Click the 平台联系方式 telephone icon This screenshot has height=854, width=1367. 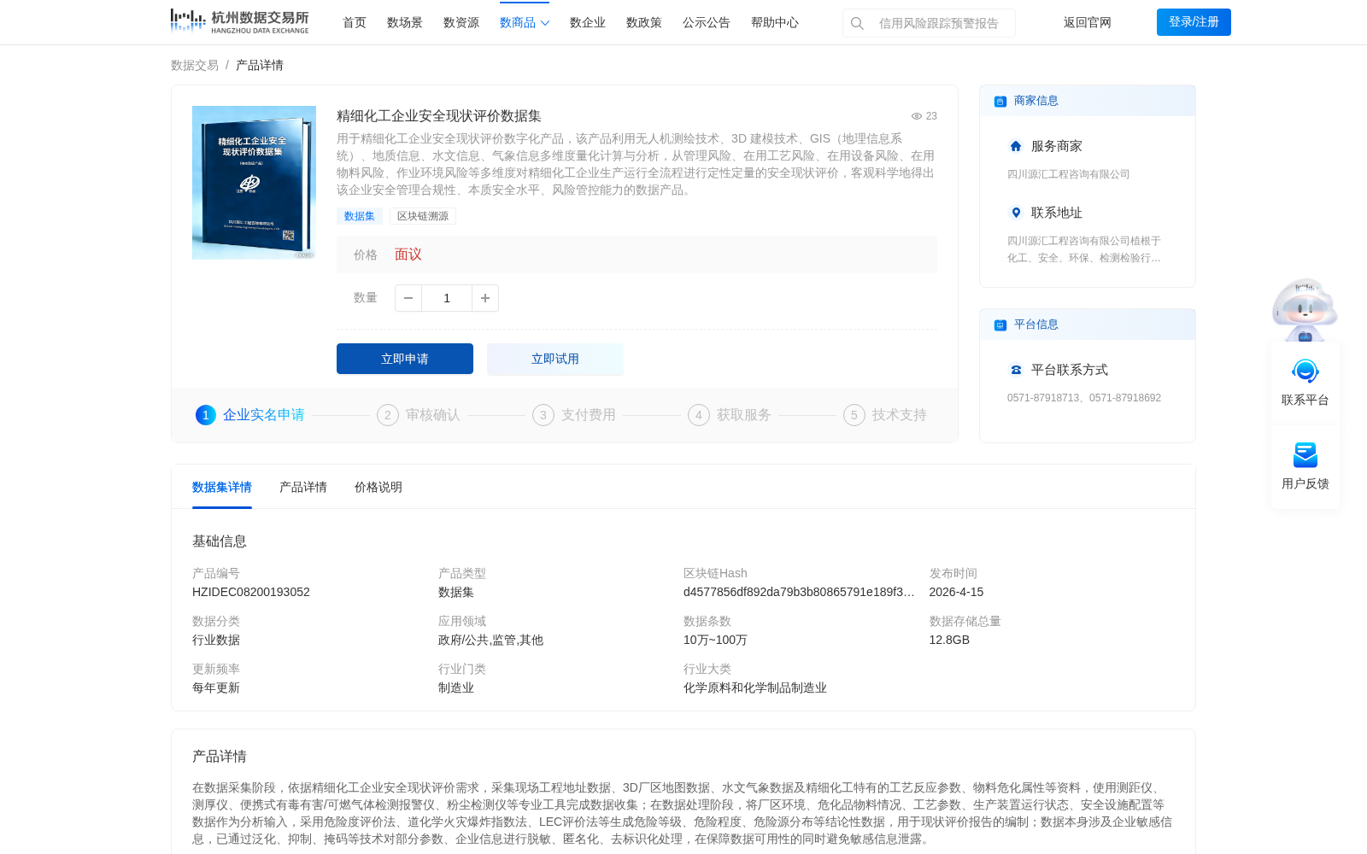coord(1016,370)
